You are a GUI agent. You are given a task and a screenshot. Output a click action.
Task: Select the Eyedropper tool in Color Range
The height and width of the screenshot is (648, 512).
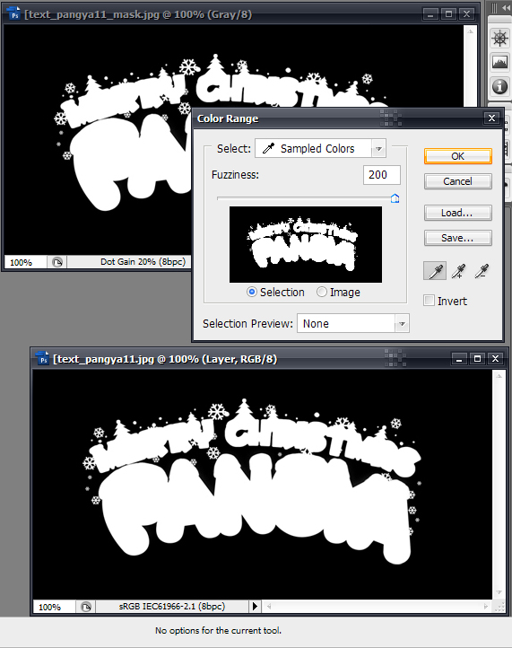pyautogui.click(x=435, y=271)
